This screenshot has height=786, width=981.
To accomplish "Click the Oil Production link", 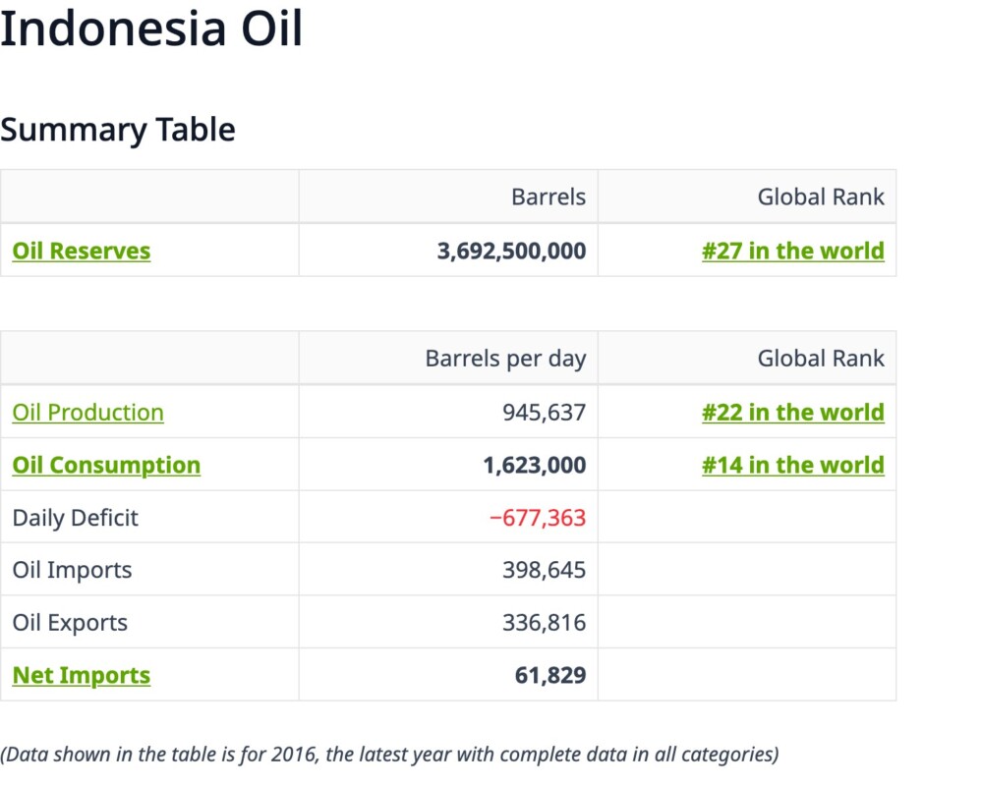I will pyautogui.click(x=87, y=412).
